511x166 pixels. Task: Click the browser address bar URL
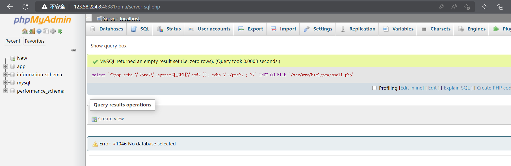[117, 6]
